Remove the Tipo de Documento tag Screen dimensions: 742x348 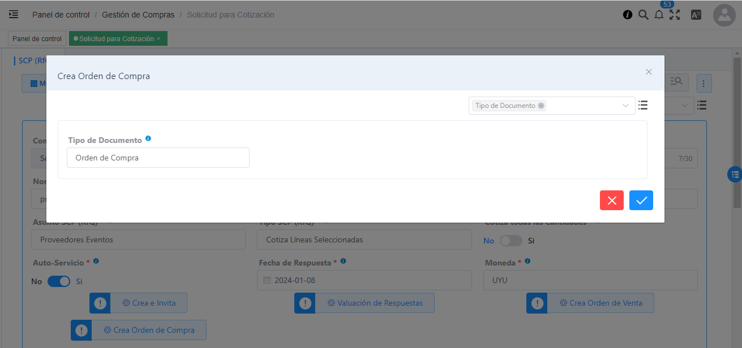click(541, 106)
